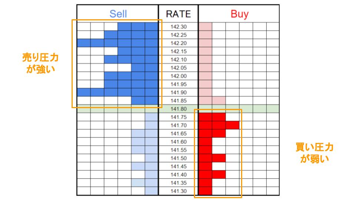This screenshot has height=200, width=356.
Task: Select the 141.70 rate cell
Action: pyautogui.click(x=178, y=125)
